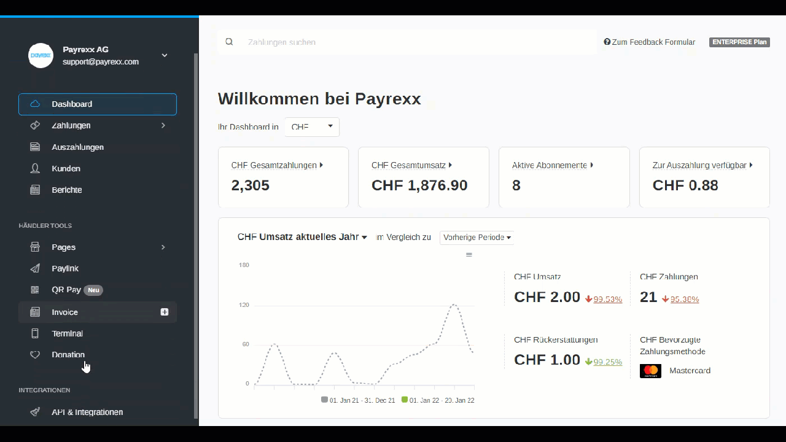Click the Pages shop icon

pos(35,247)
